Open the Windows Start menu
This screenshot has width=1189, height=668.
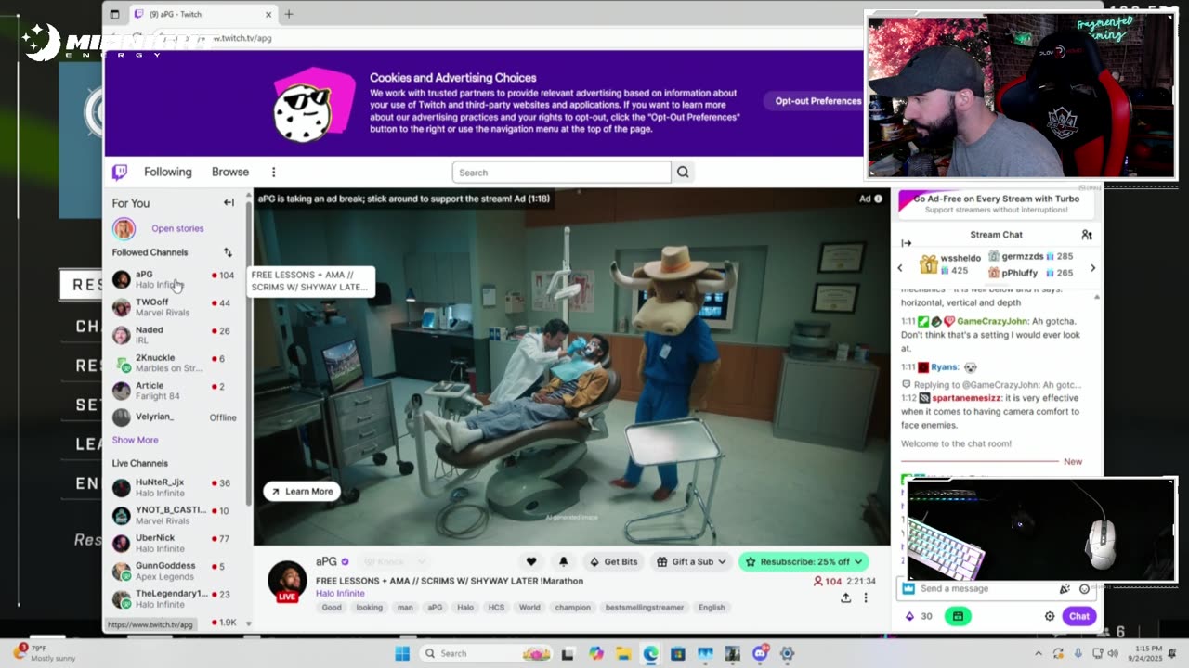402,653
